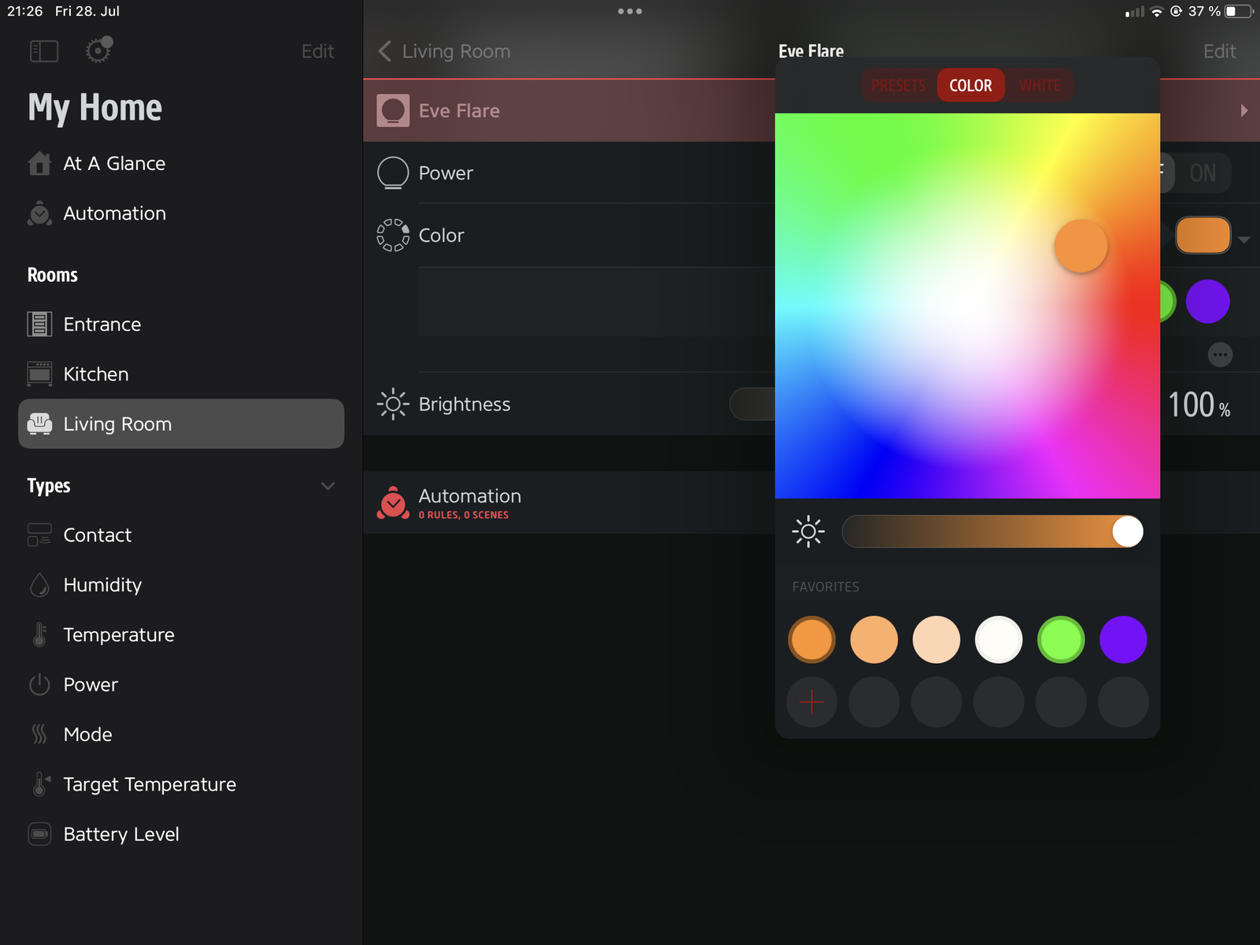Open the settings gear icon
1260x945 pixels.
click(98, 50)
